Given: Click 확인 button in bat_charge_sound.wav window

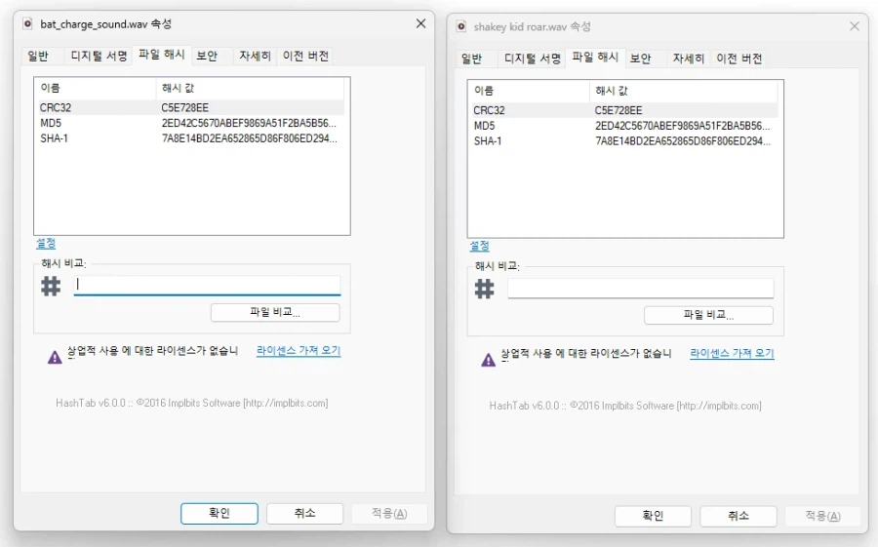Looking at the screenshot, I should (219, 514).
